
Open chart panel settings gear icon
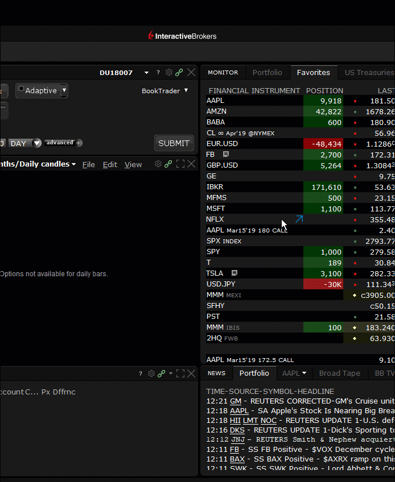coord(158,164)
